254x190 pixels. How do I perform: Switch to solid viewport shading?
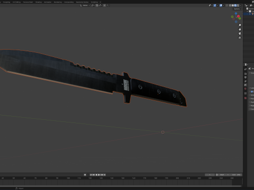(x=233, y=5)
